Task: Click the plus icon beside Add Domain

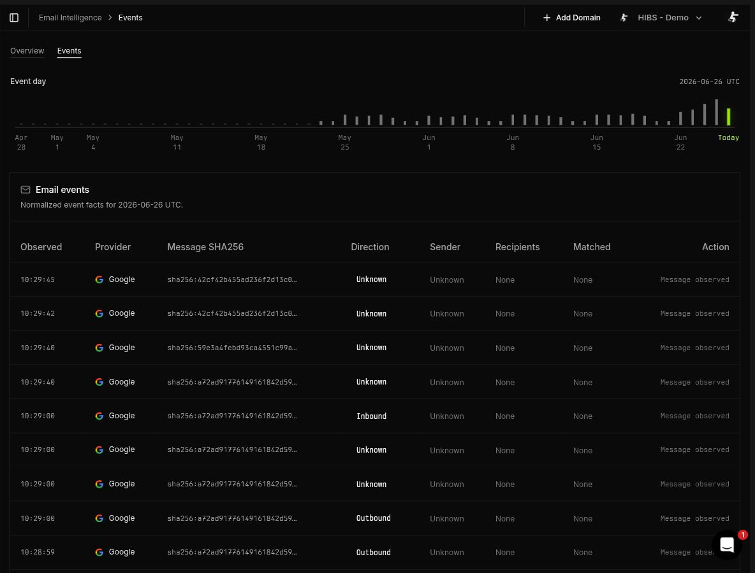Action: [x=546, y=18]
